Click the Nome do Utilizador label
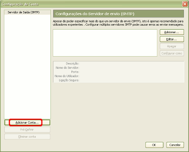This screenshot has height=152, width=189. coord(67,76)
